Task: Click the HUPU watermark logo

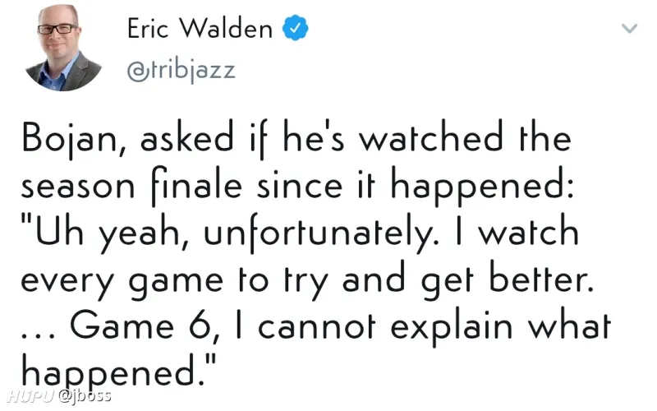Action: pos(30,395)
